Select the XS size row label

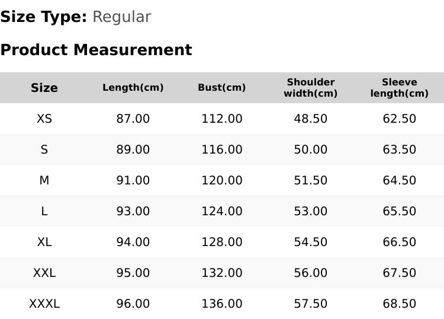44,119
